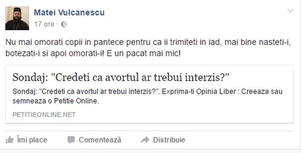Screen dimensions: 301x153
Task: Open the "Sondaj: Credeti ca avortul" headline
Action: point(121,78)
